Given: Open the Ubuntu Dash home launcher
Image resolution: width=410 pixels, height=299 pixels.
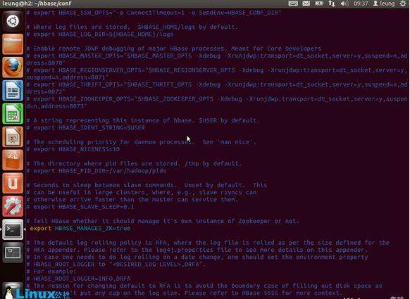Looking at the screenshot, I should pos(13,21).
